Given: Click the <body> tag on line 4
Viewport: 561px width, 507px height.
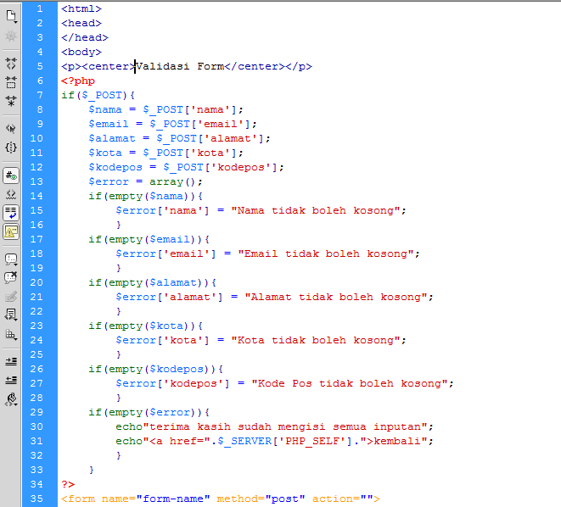Looking at the screenshot, I should 81,53.
